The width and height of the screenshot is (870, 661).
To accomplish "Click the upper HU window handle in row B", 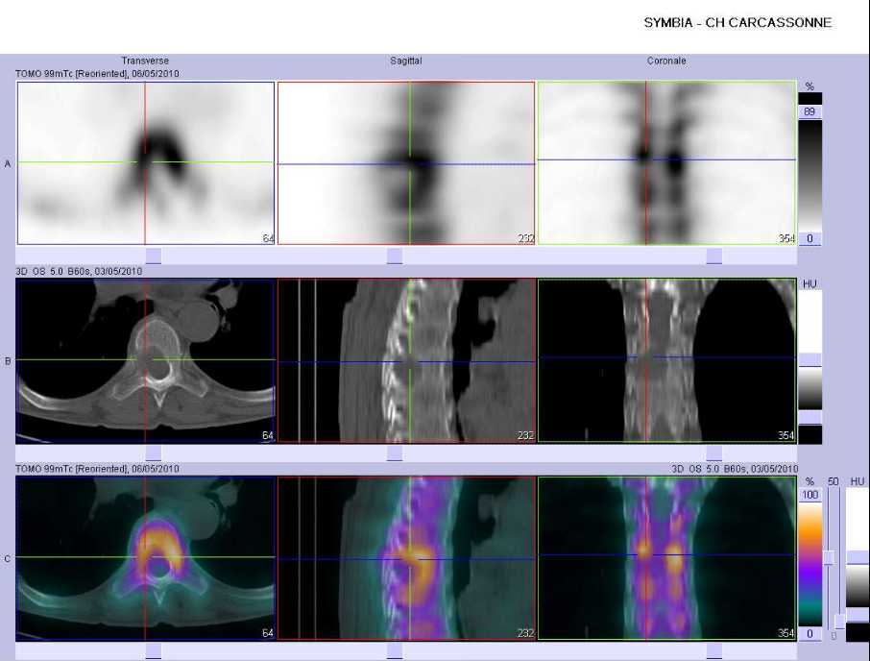I will click(x=810, y=359).
